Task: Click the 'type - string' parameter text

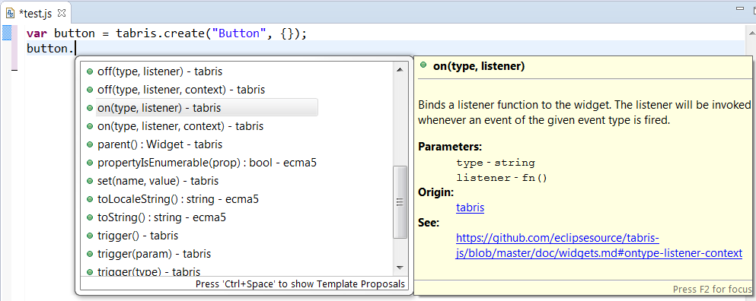Action: coord(496,163)
